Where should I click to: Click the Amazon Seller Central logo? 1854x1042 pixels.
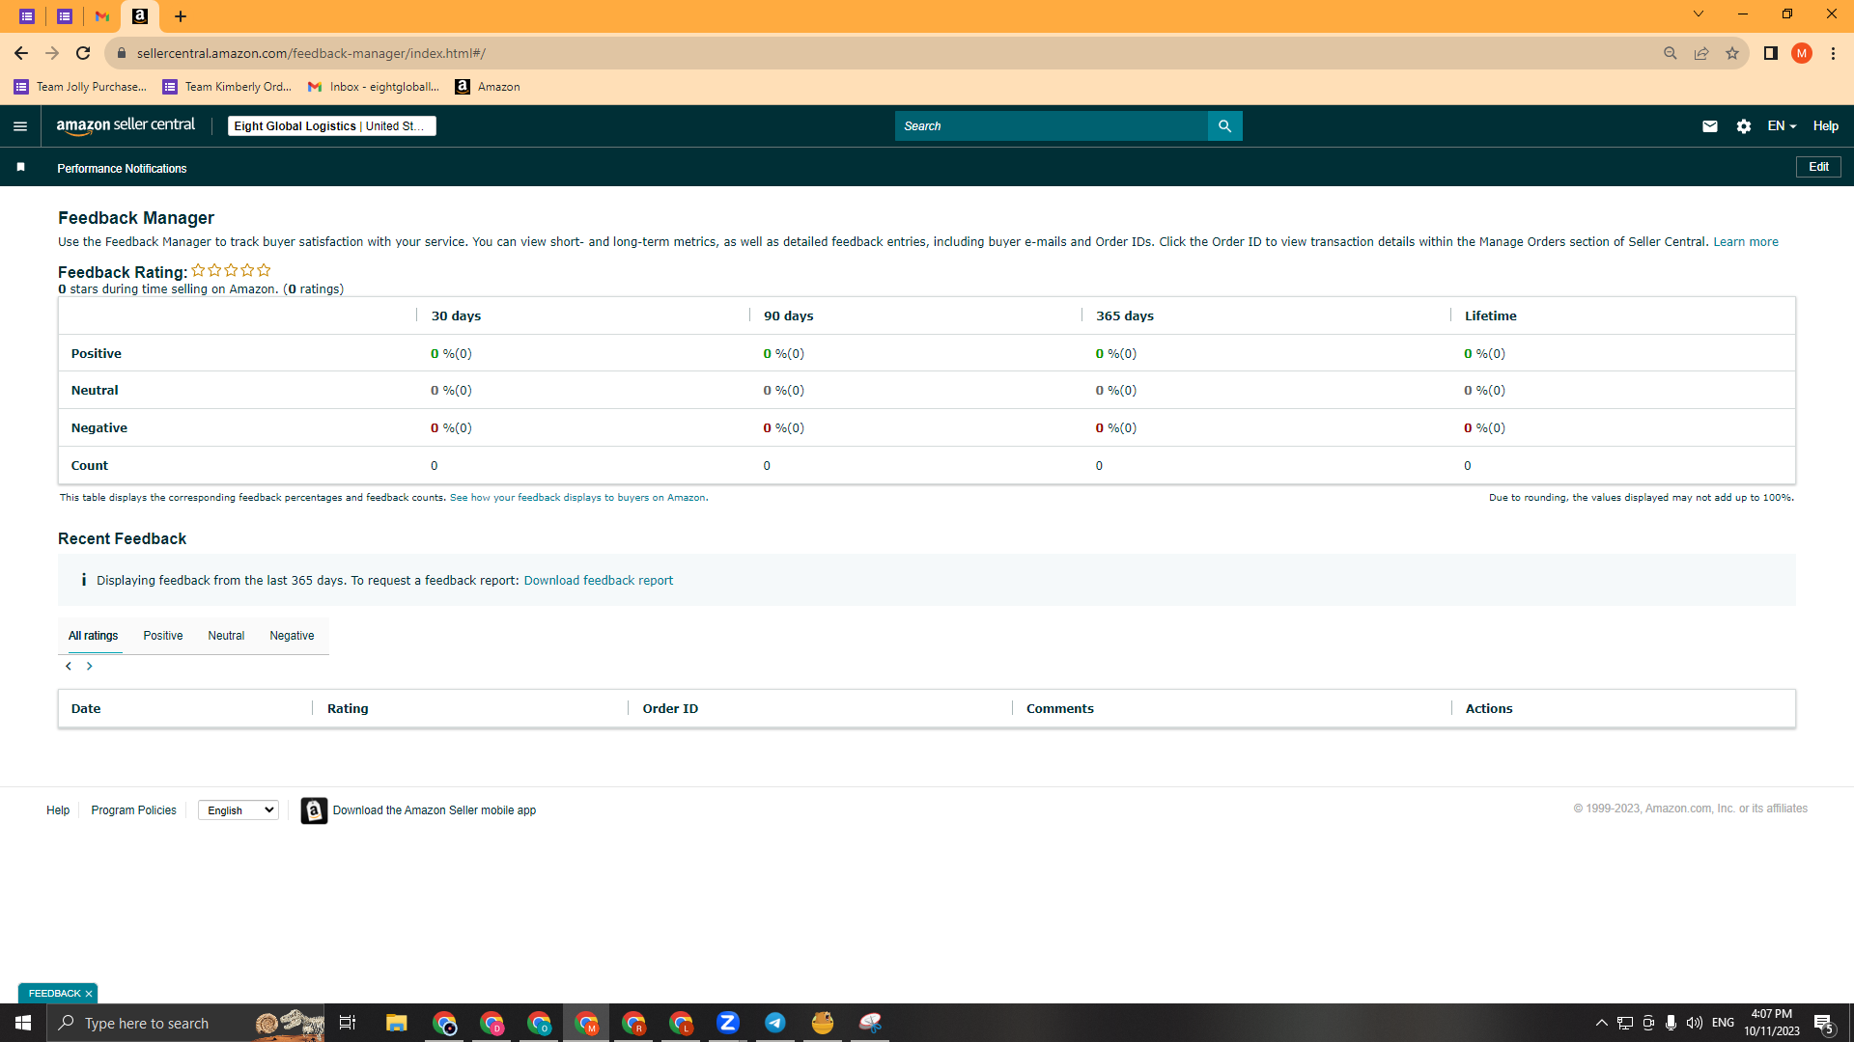point(126,125)
